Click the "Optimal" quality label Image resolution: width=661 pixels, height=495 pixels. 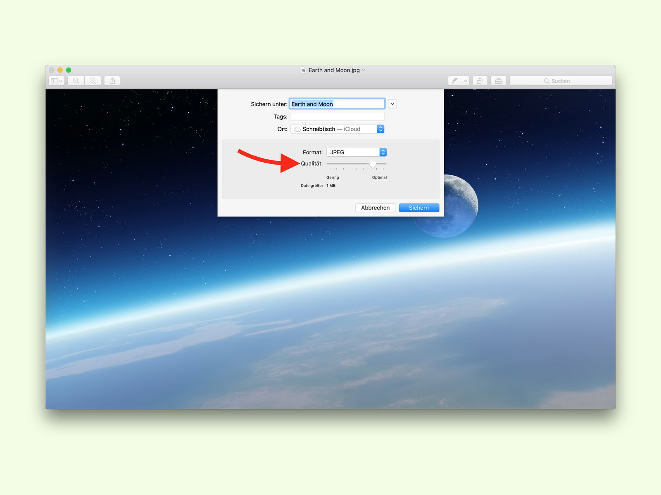coord(379,177)
